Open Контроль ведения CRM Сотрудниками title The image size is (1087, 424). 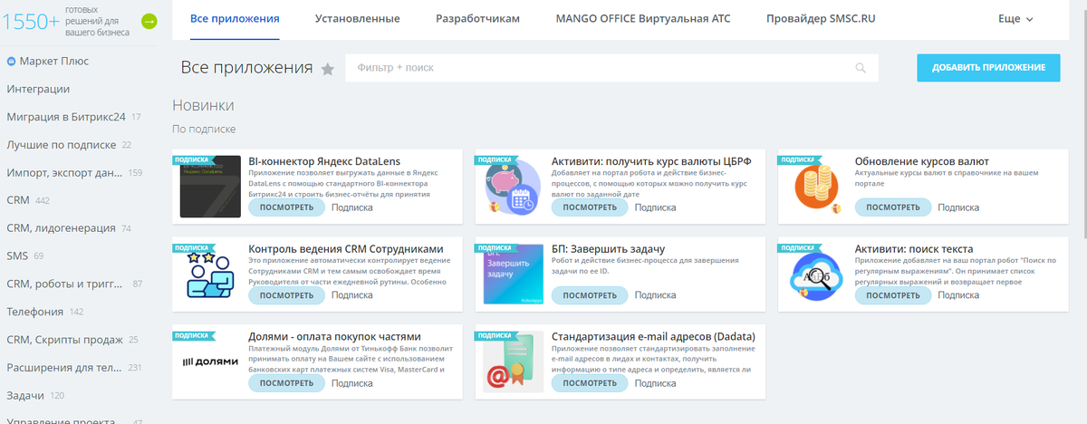(x=346, y=249)
